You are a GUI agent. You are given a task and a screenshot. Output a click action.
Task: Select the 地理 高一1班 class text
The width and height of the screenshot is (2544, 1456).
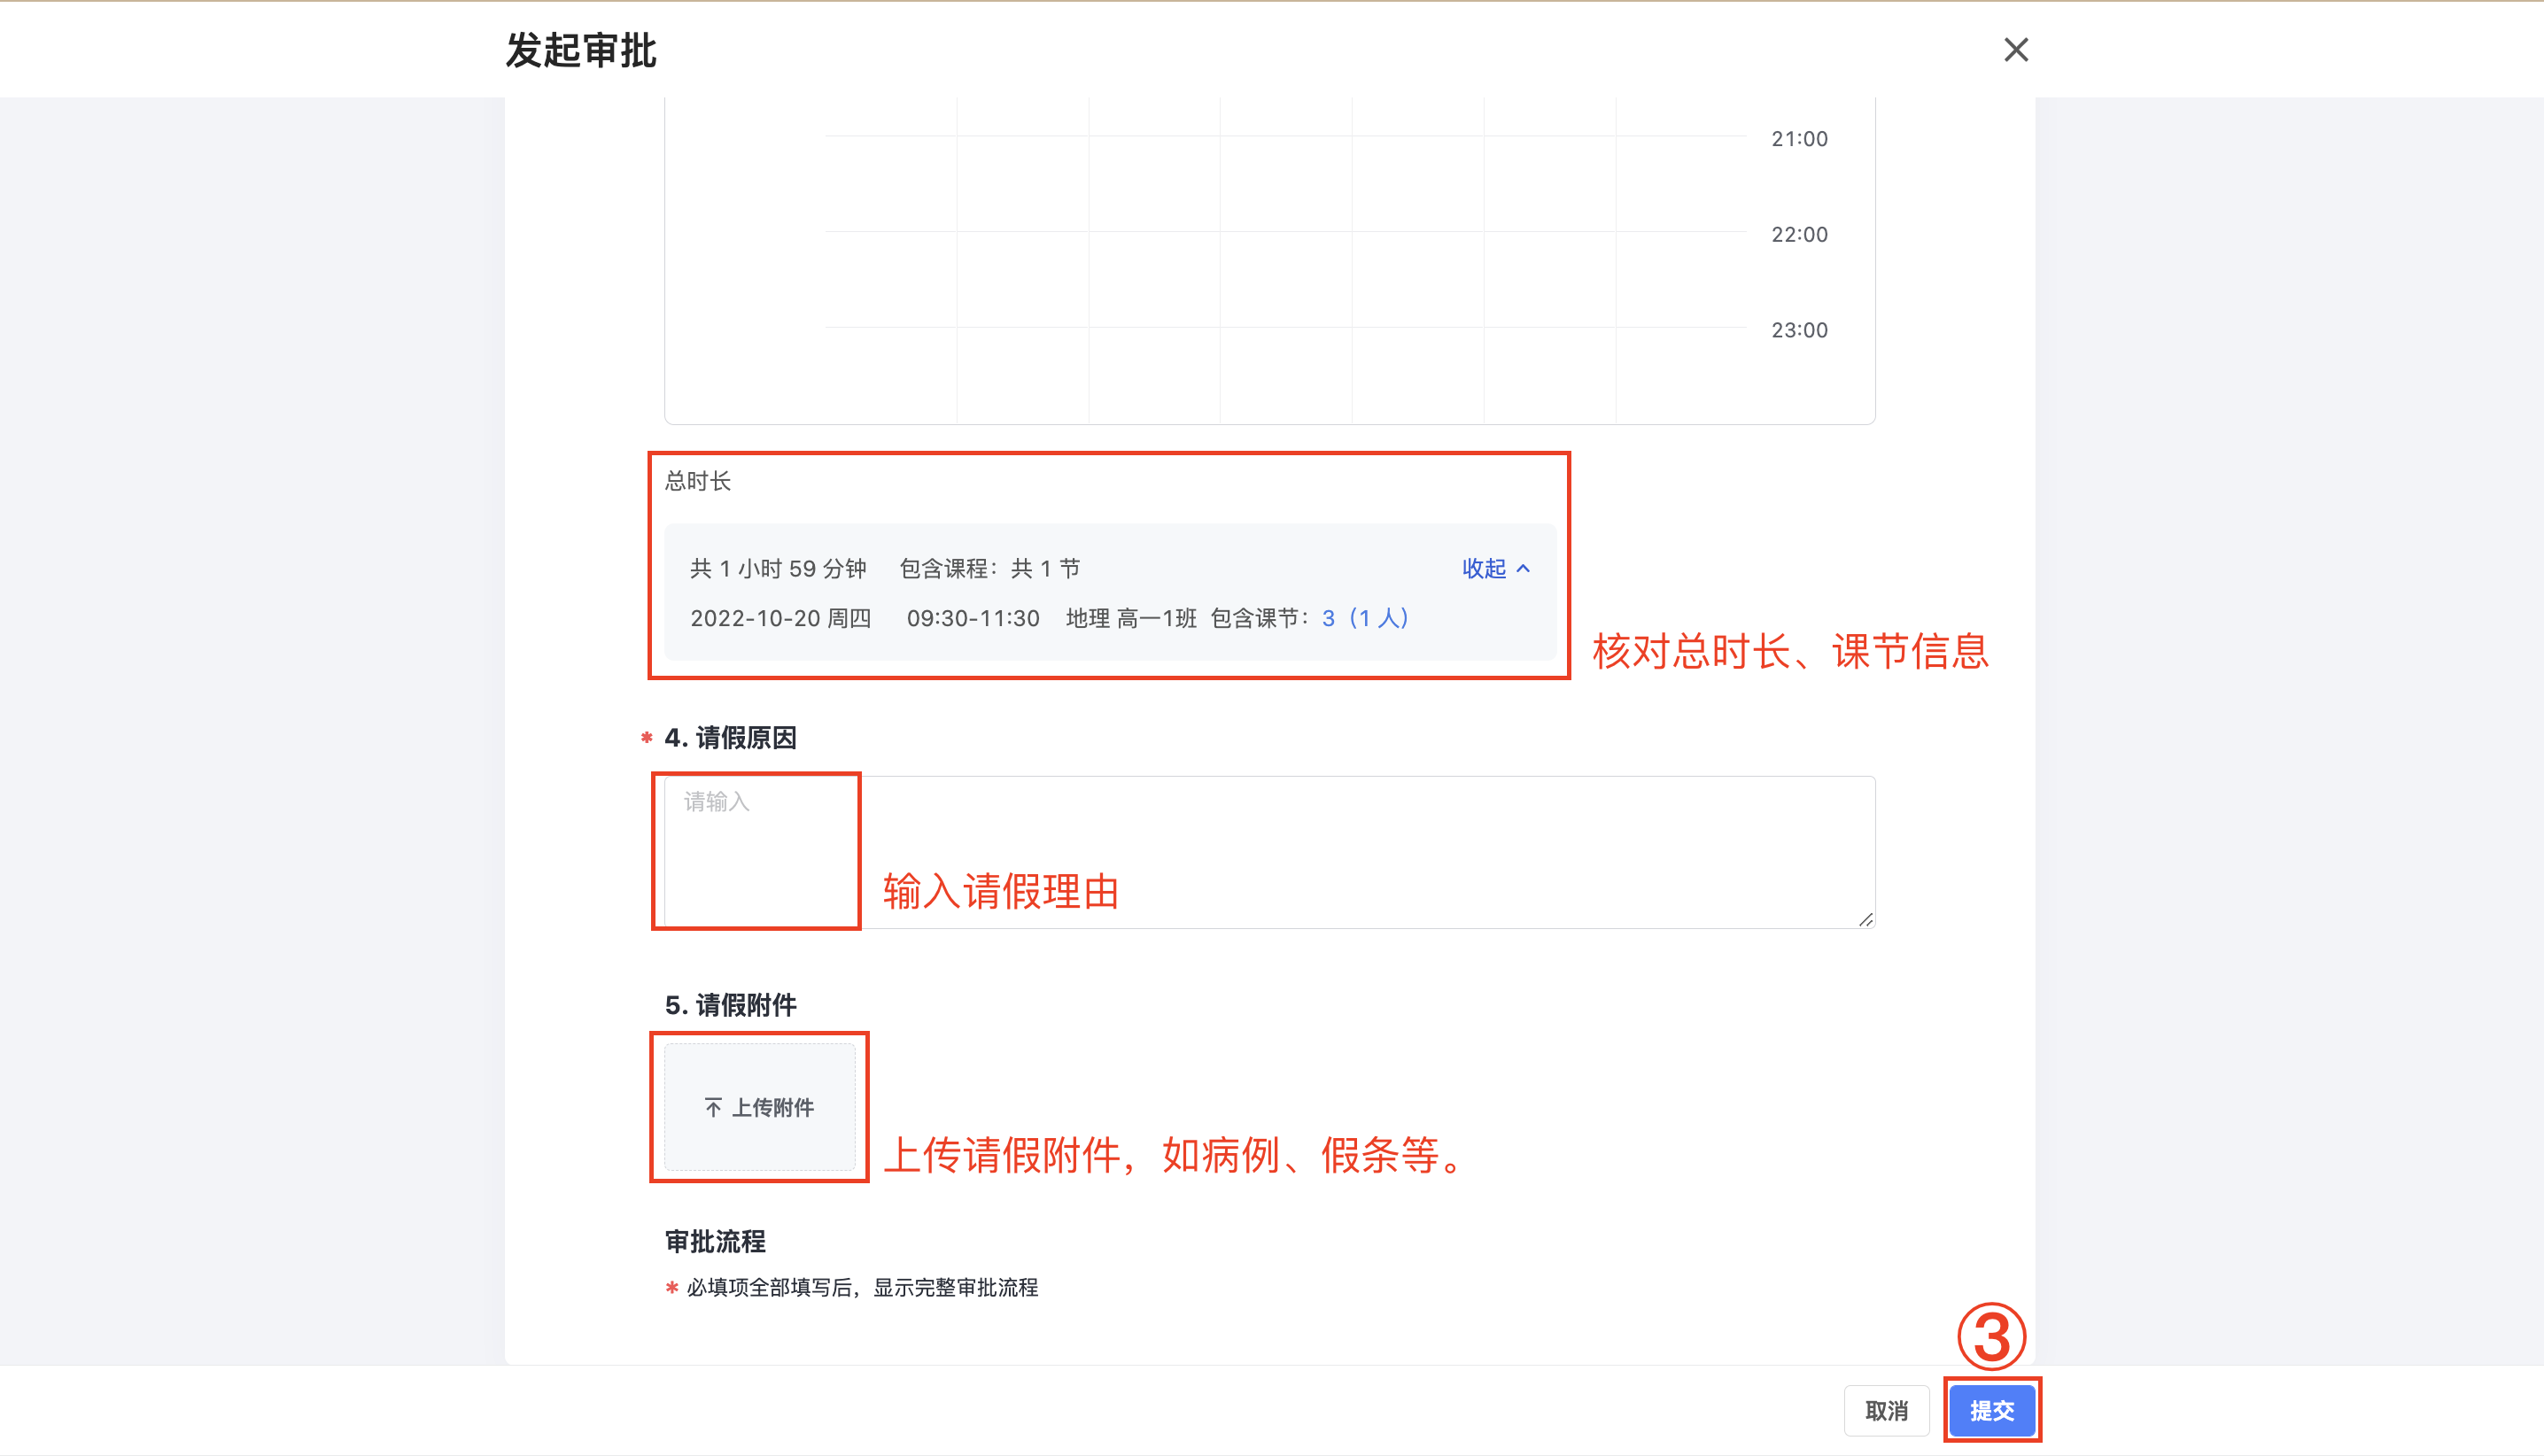(1131, 618)
